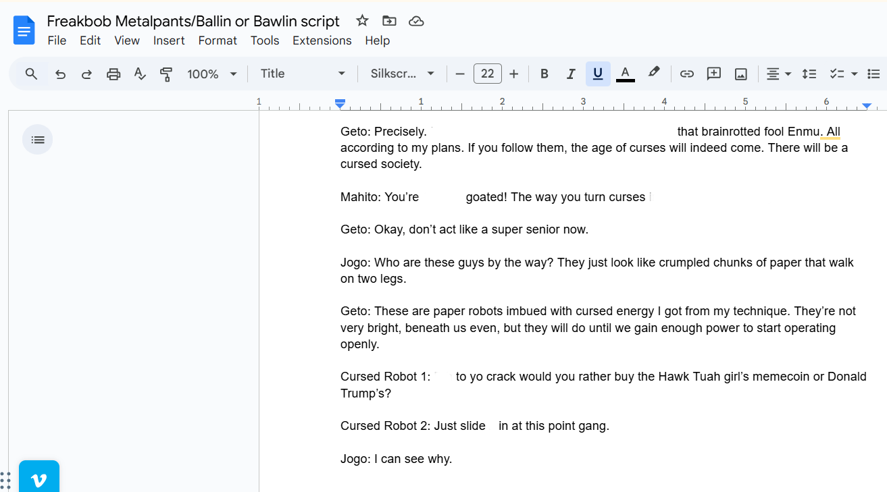Screen dimensions: 887x492
Task: Star this document
Action: point(362,21)
